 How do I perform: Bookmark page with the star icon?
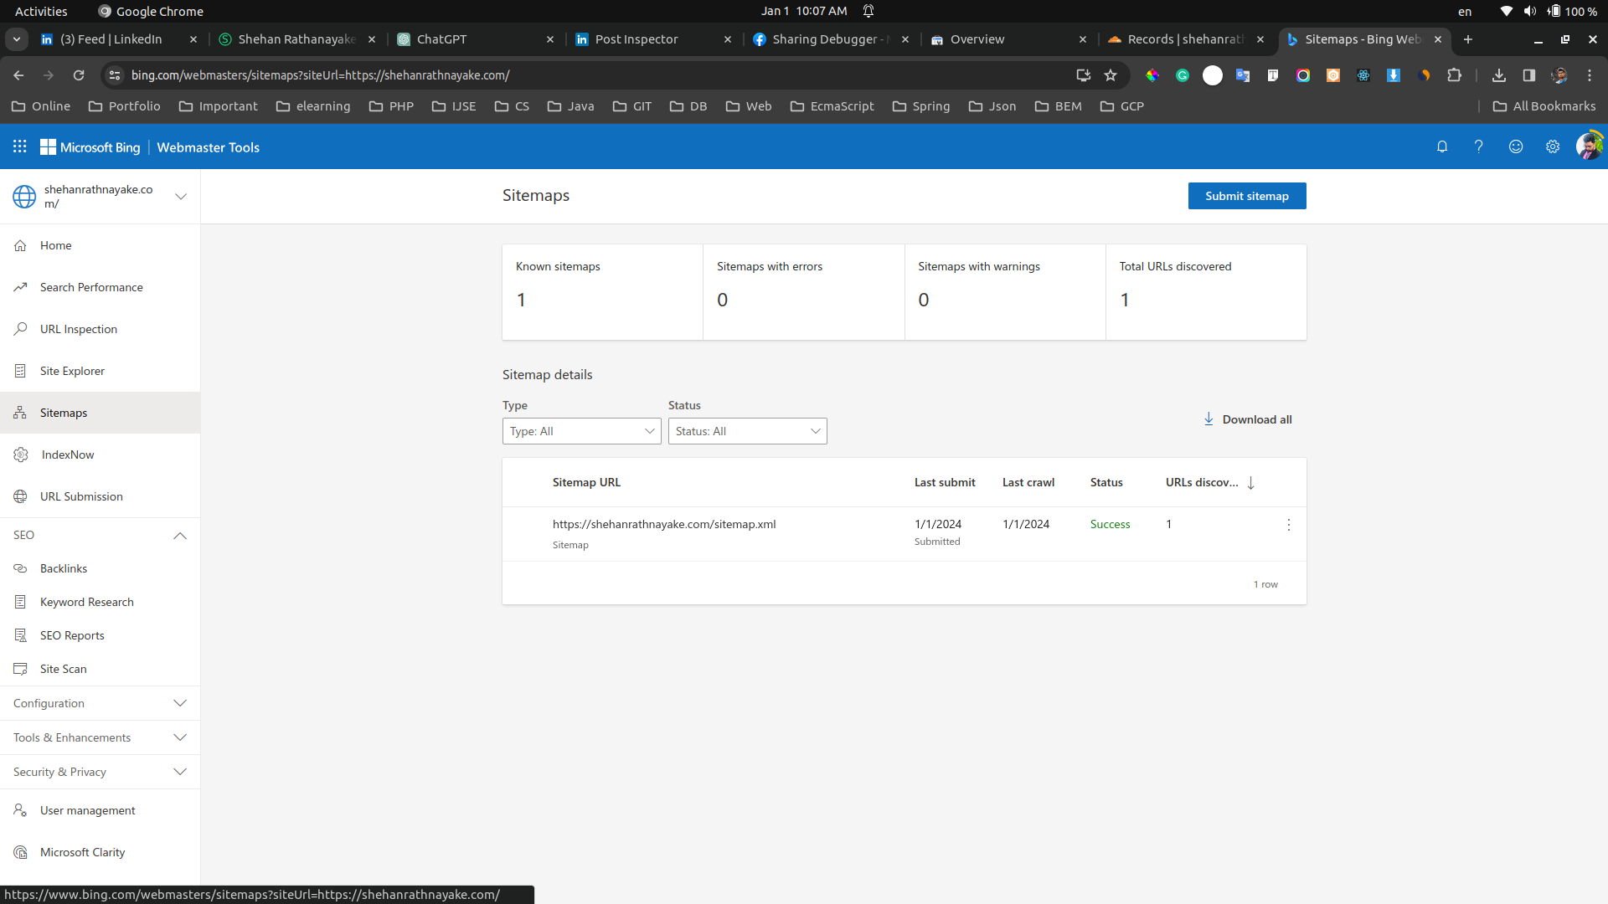pyautogui.click(x=1111, y=75)
